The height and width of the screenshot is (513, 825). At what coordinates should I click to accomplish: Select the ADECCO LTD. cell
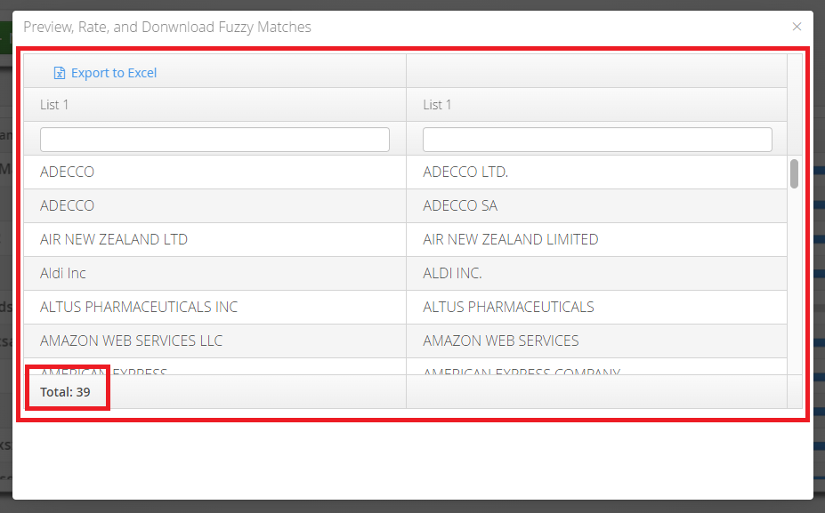tap(596, 172)
